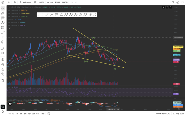Apply the MA200 indicator shortcut
185x116 pixels.
click(50, 2)
